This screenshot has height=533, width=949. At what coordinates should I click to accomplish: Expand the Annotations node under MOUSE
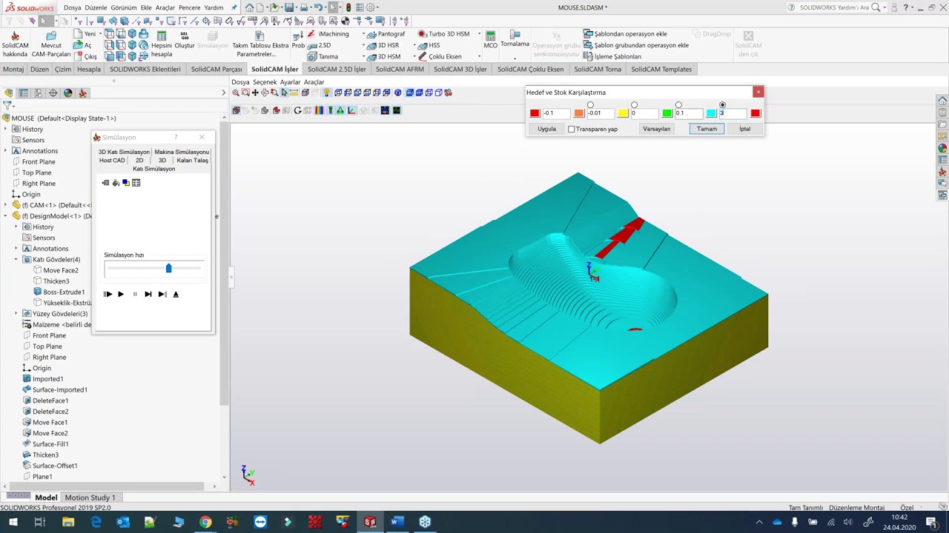[6, 151]
